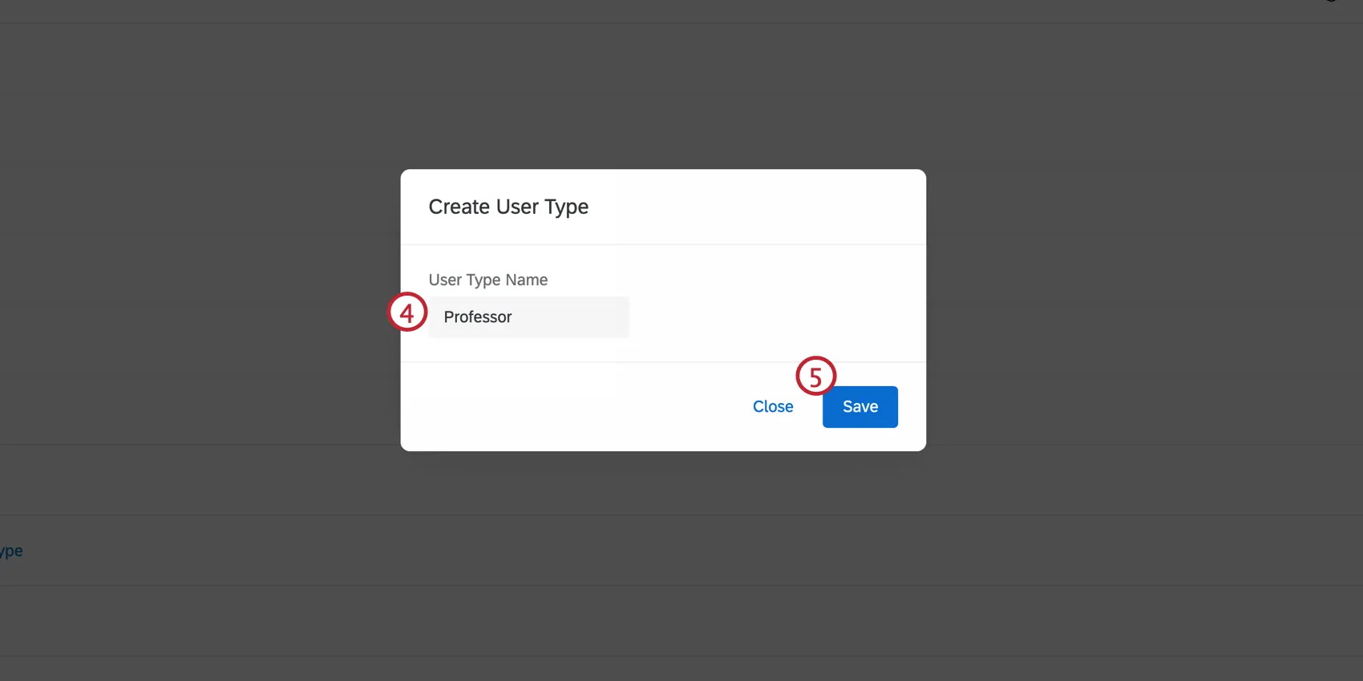Focus the User Type Name input field

(x=528, y=317)
